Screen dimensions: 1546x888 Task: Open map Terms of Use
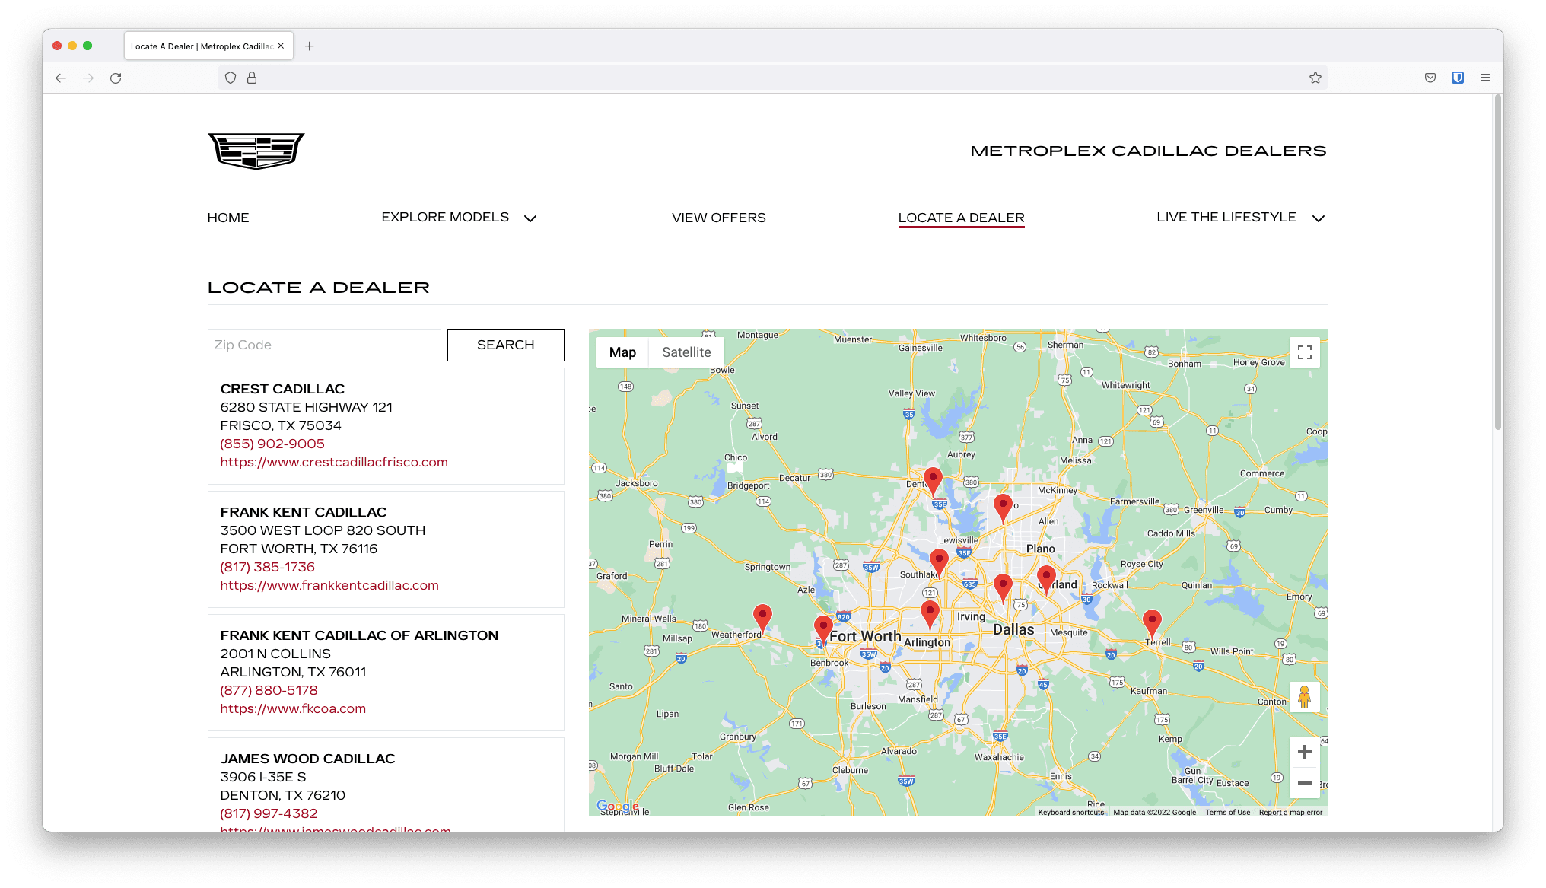coord(1227,812)
